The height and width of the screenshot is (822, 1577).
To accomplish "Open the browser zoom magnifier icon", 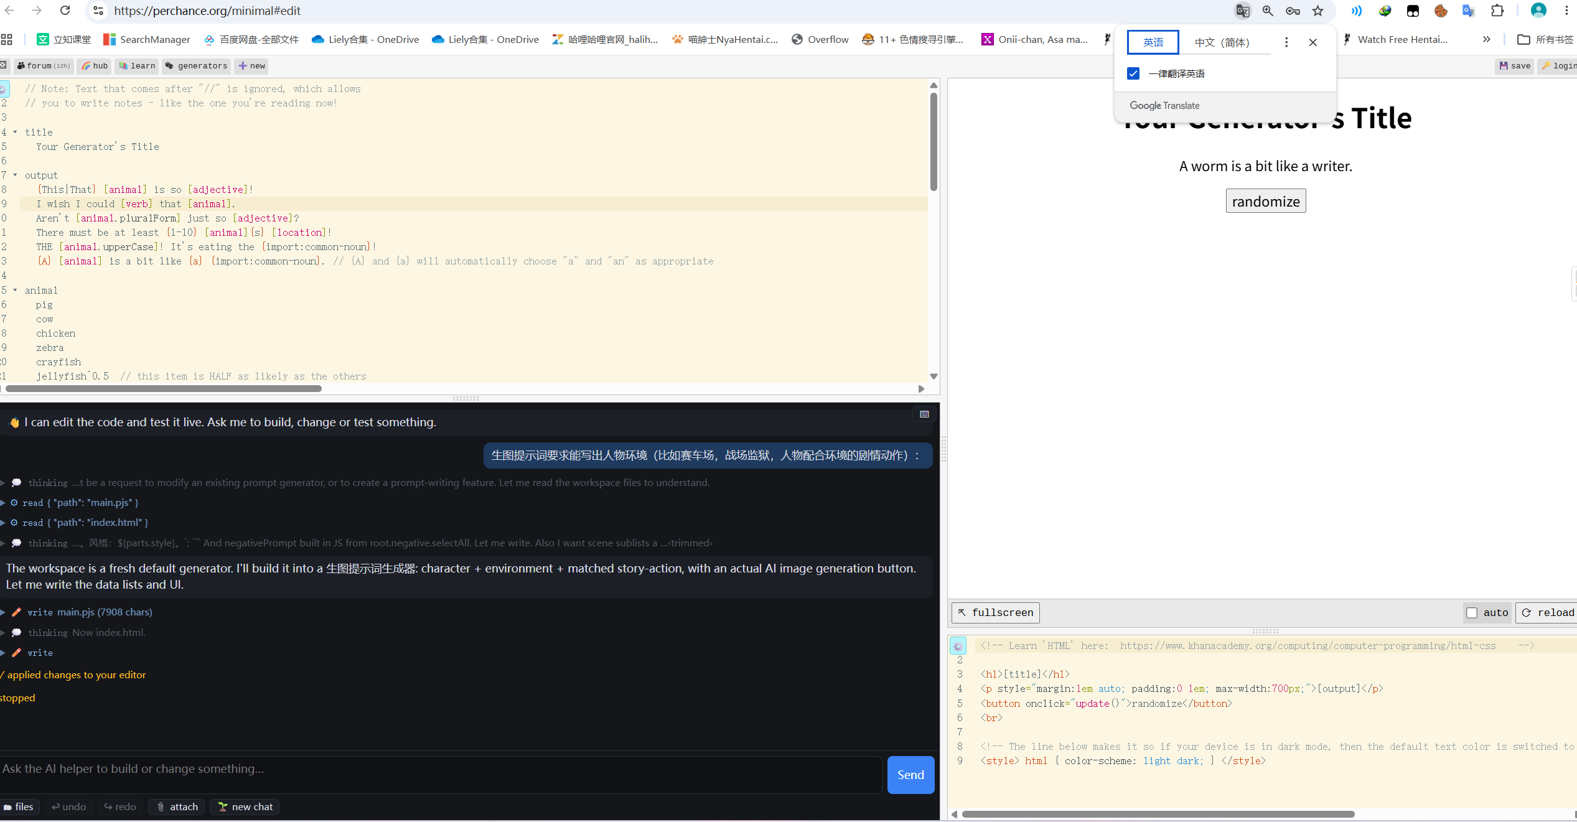I will [x=1268, y=11].
